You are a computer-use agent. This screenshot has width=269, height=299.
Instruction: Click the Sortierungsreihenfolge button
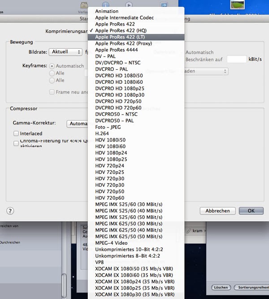click(252, 287)
